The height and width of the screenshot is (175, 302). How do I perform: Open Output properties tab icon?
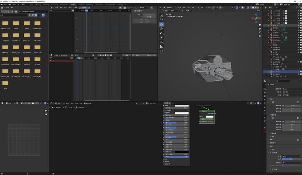point(265,93)
